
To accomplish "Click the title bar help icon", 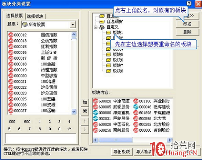I will tap(189, 4).
